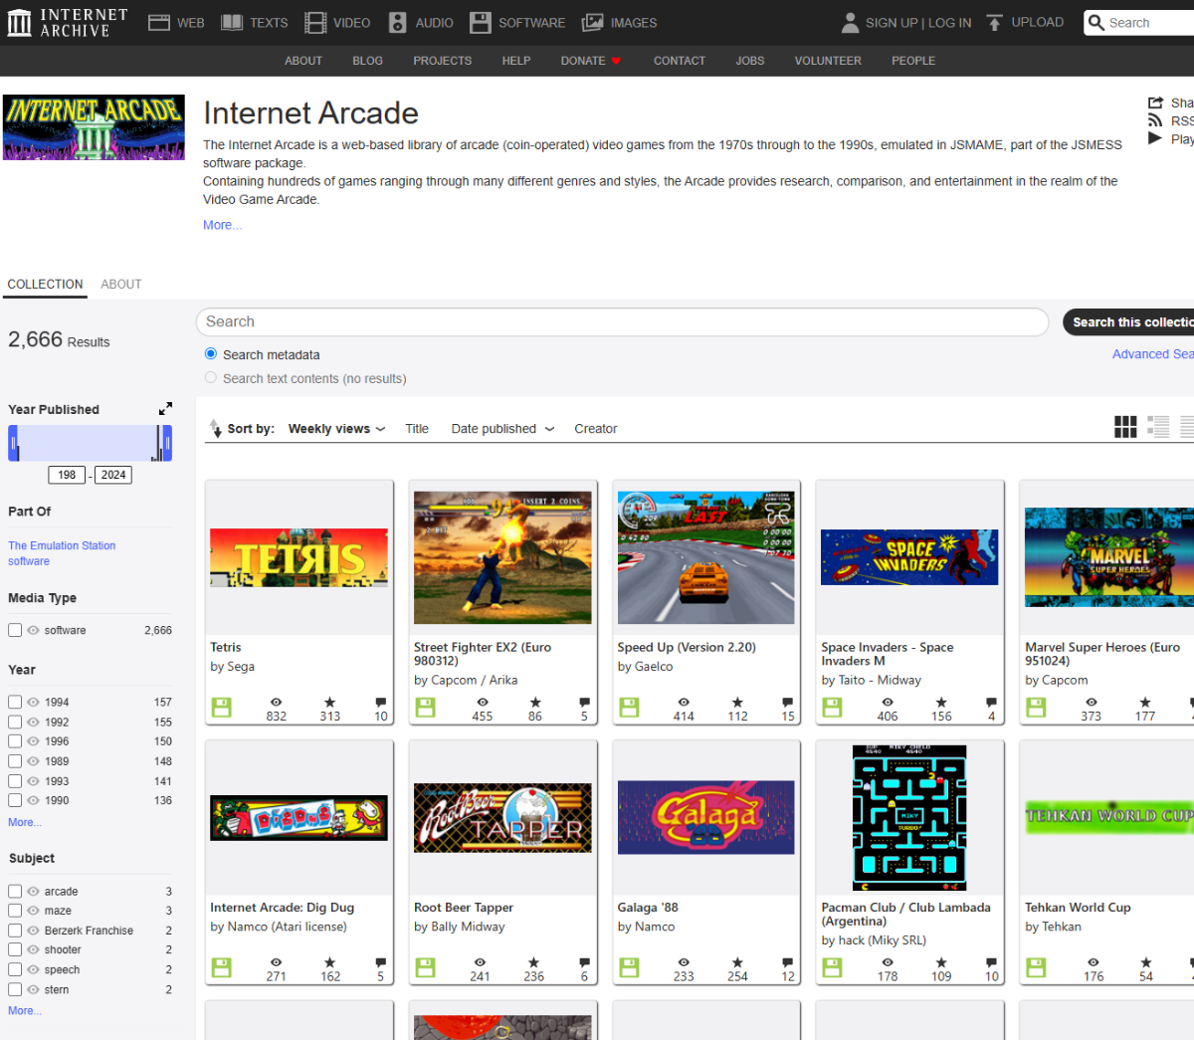Check the maze subject checkbox
The height and width of the screenshot is (1040, 1194).
tap(15, 911)
